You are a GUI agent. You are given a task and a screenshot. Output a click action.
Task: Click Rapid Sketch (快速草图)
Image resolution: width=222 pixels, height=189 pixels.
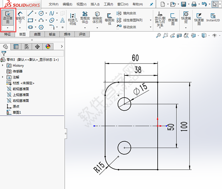[x=199, y=19]
